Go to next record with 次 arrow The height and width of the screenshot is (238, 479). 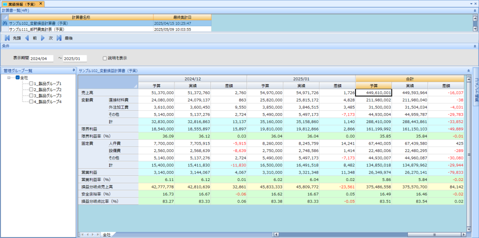(x=43, y=38)
